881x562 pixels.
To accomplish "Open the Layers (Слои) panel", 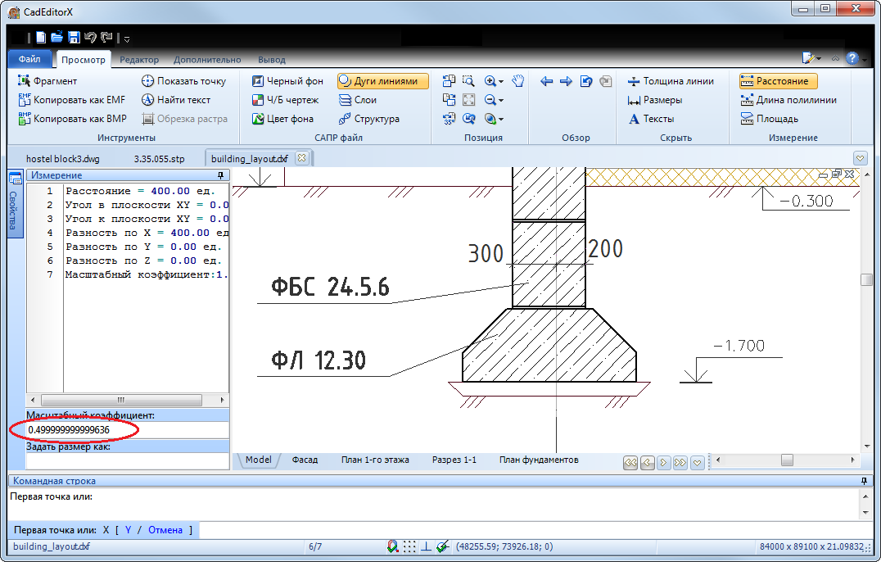I will [x=357, y=100].
